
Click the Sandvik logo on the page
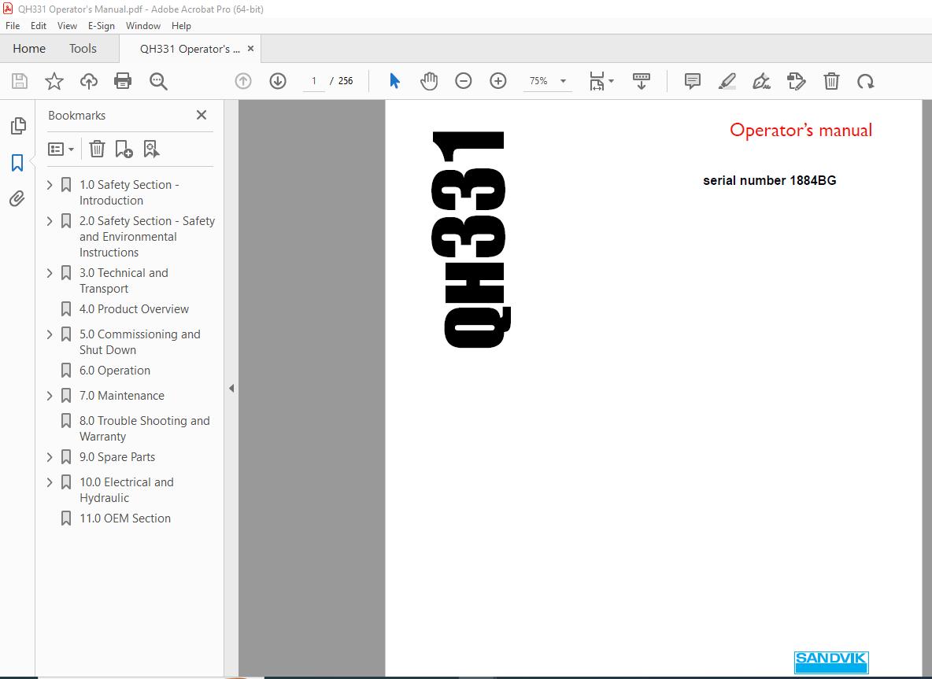831,662
